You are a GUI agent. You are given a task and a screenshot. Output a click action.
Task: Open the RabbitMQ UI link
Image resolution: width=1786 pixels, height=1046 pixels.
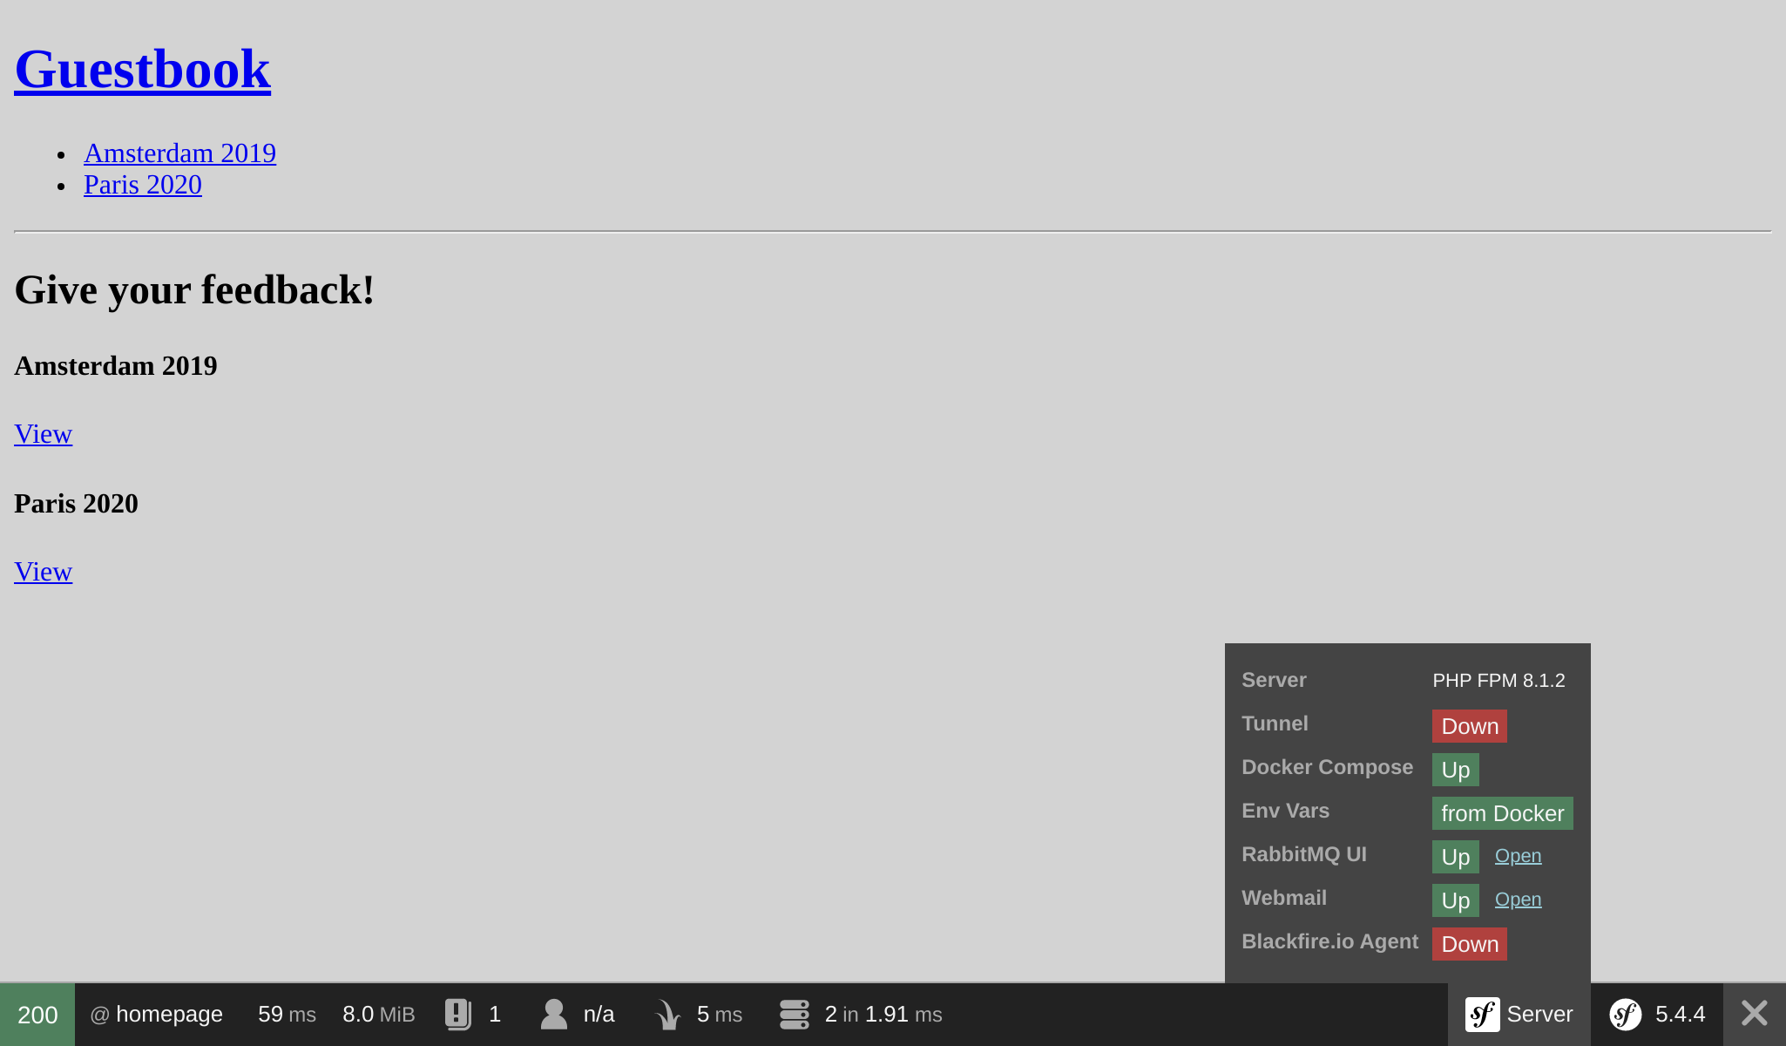(x=1518, y=856)
